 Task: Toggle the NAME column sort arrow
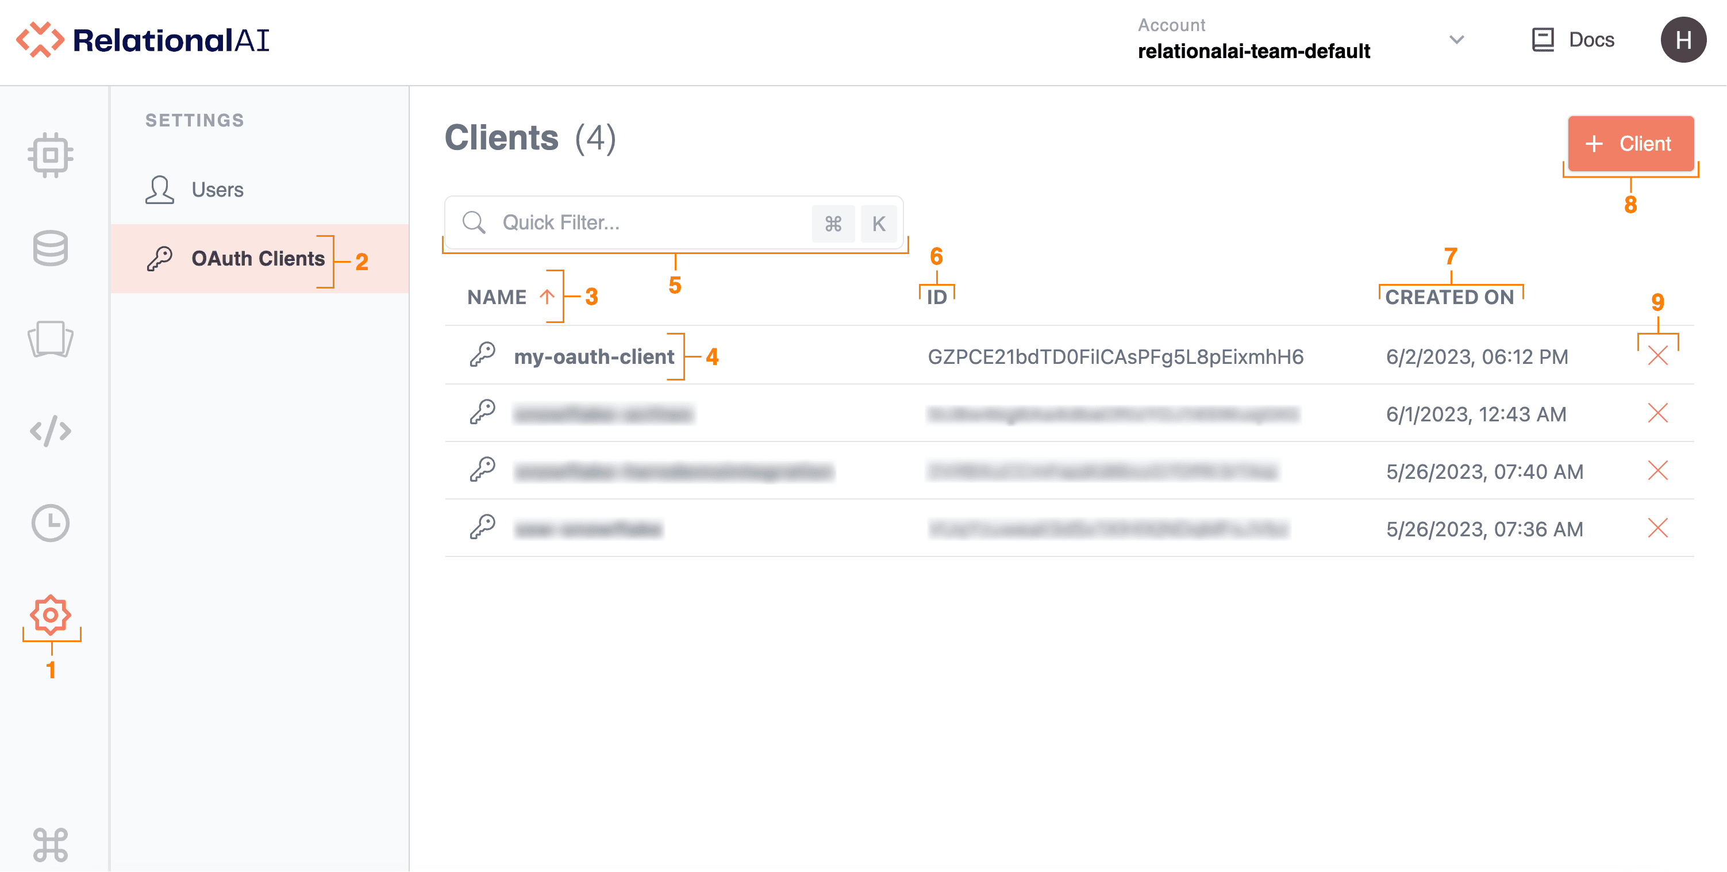click(547, 297)
